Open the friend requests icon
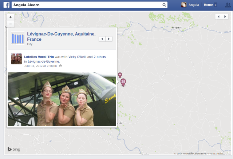Image resolution: width=233 pixels, height=159 pixels. click(x=228, y=5)
